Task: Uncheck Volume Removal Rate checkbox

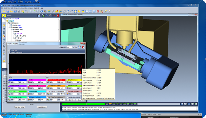Action: tap(48, 80)
